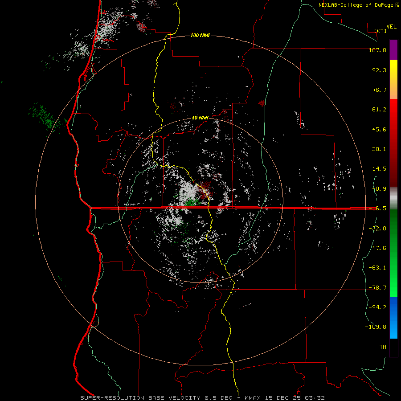The image size is (401, 401).
Task: Click the 61.2 velocity scale value
Action: tap(379, 110)
